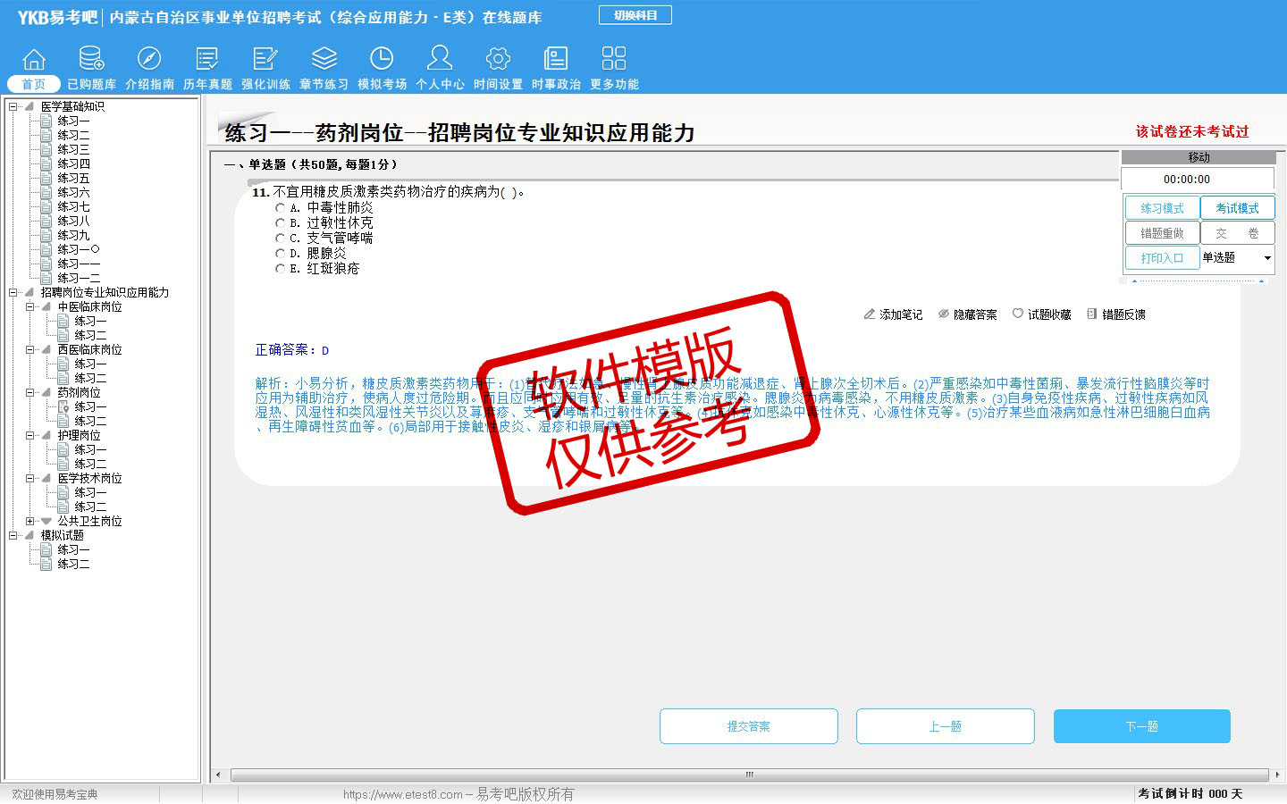
Task: Select answer option D 胰腺炎
Action: pyautogui.click(x=280, y=254)
